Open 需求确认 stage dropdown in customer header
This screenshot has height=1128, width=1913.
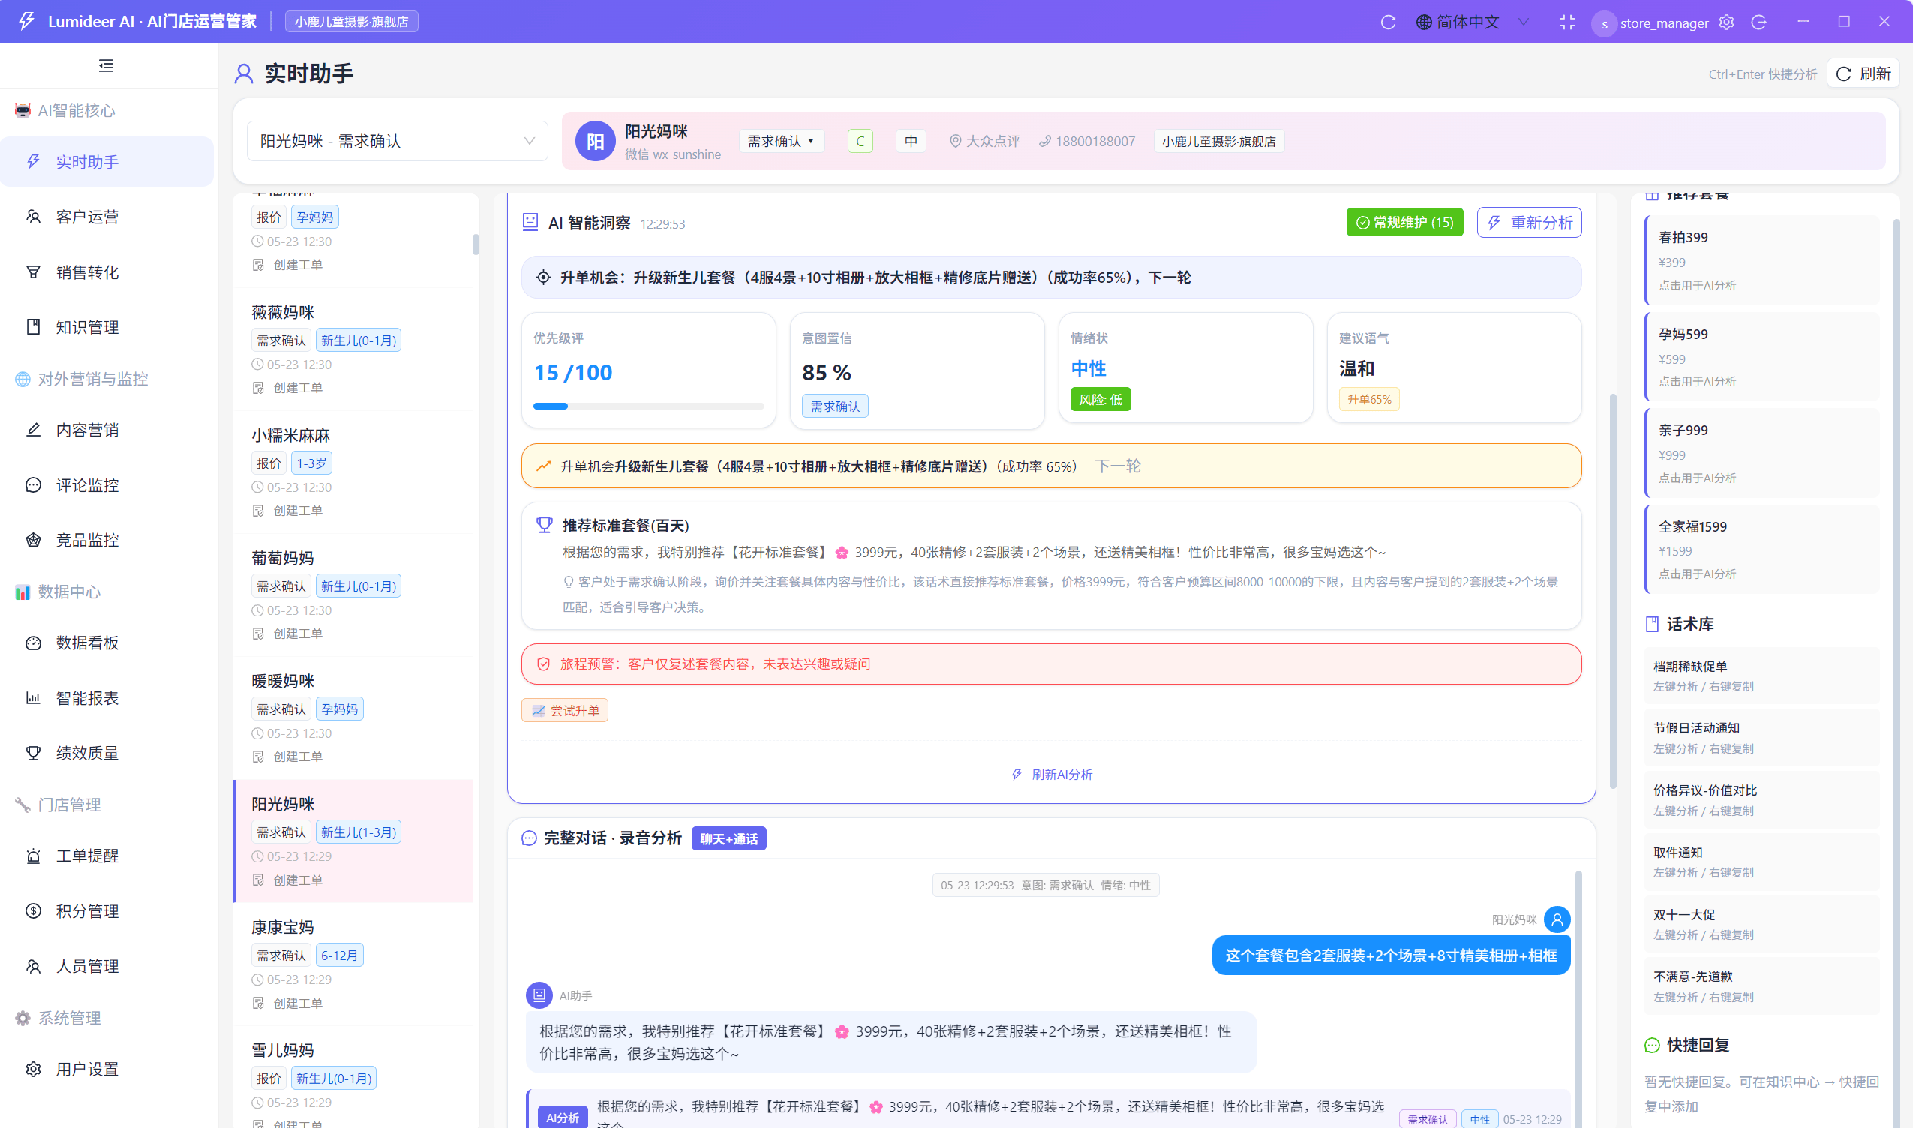tap(781, 142)
